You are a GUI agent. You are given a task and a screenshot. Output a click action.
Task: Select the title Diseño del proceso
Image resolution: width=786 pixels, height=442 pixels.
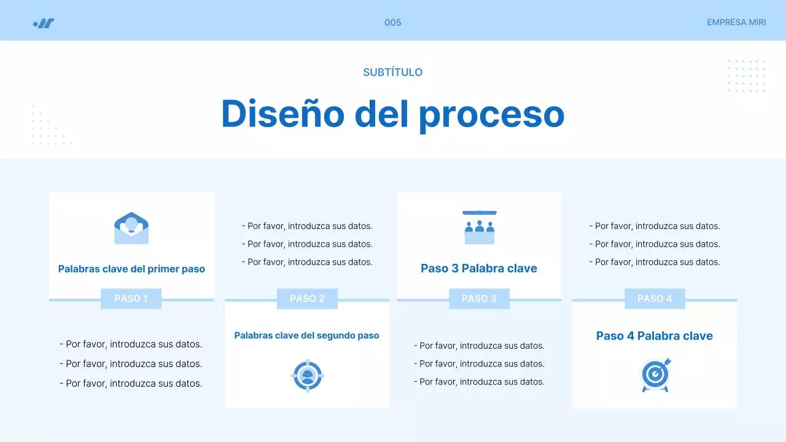pyautogui.click(x=393, y=115)
